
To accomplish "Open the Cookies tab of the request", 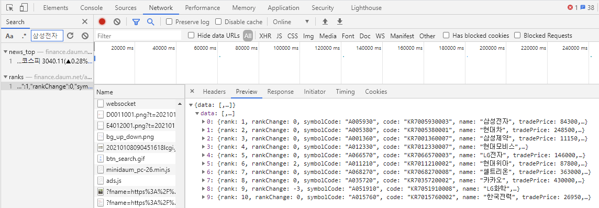I will (376, 92).
